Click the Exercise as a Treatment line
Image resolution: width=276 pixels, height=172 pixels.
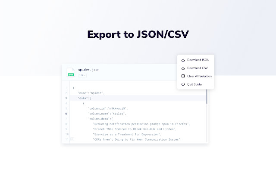127,134
